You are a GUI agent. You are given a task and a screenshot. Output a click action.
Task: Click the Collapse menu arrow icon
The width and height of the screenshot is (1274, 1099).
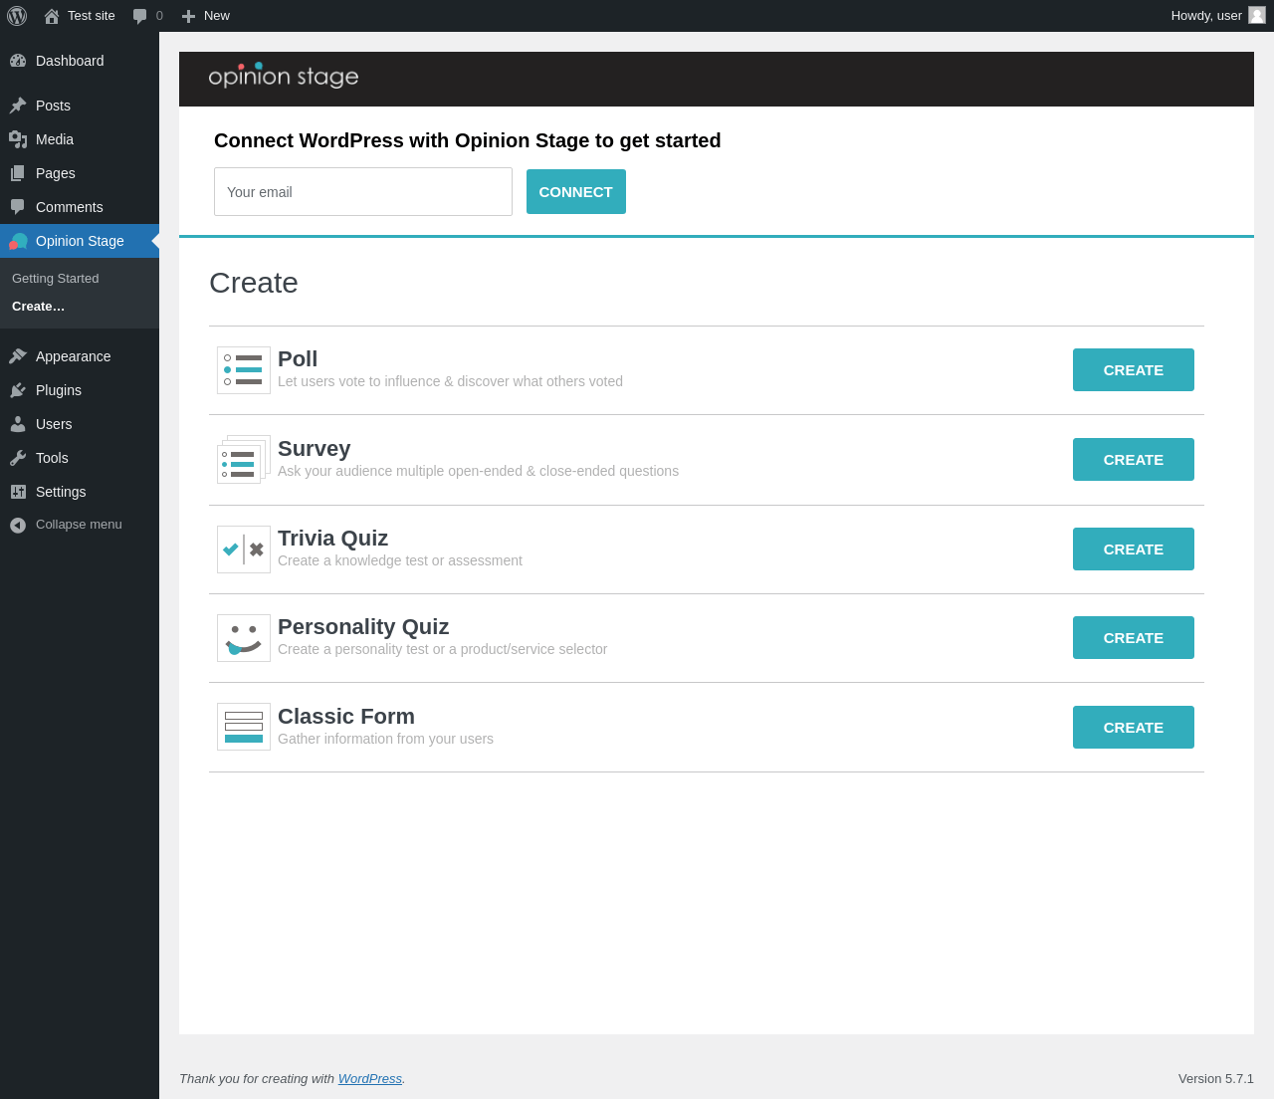pos(18,525)
